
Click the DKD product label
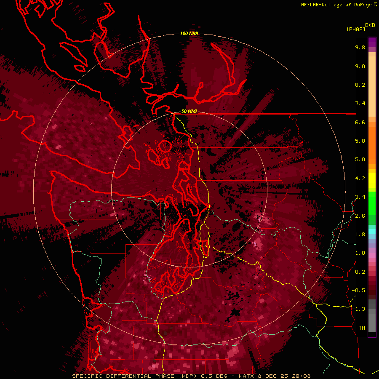point(370,25)
